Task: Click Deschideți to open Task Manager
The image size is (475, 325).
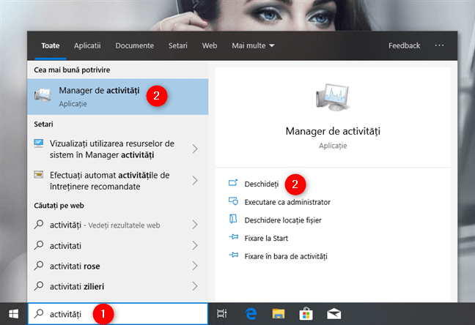Action: pos(262,183)
